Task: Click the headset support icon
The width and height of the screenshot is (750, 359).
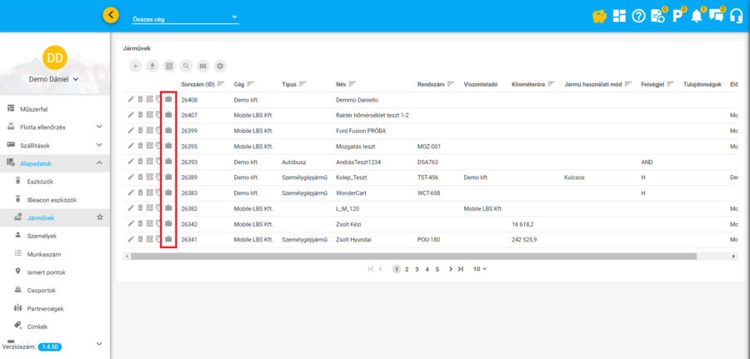Action: pyautogui.click(x=736, y=16)
